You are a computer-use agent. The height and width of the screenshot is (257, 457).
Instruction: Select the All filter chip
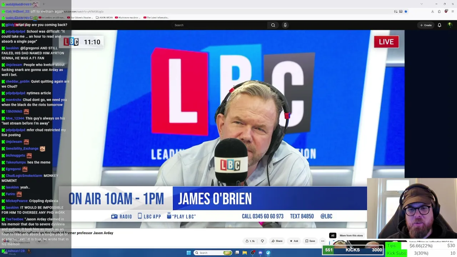[333, 236]
